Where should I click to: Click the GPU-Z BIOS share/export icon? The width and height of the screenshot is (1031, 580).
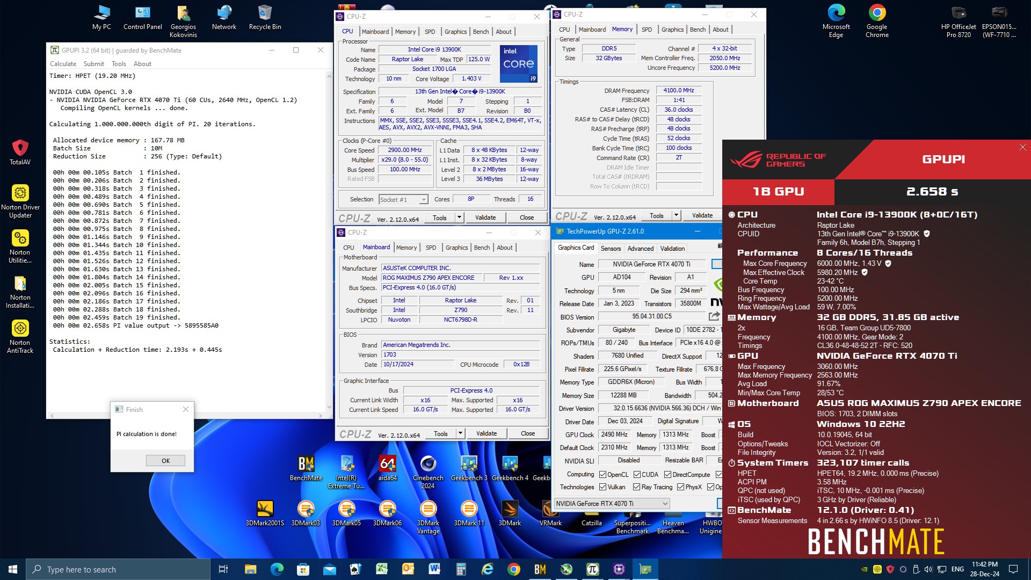714,316
